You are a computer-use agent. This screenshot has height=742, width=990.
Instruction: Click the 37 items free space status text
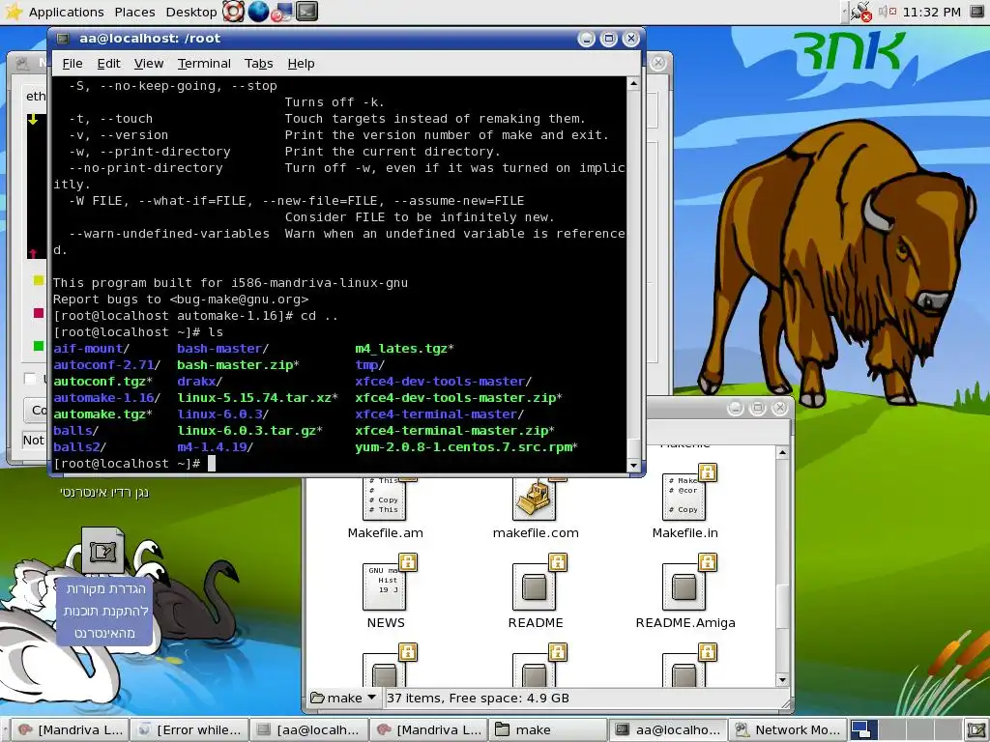point(478,698)
